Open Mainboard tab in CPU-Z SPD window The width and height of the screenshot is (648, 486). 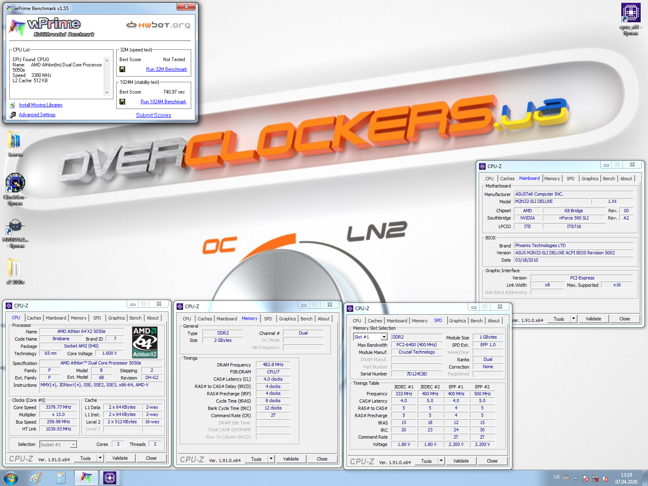point(397,321)
